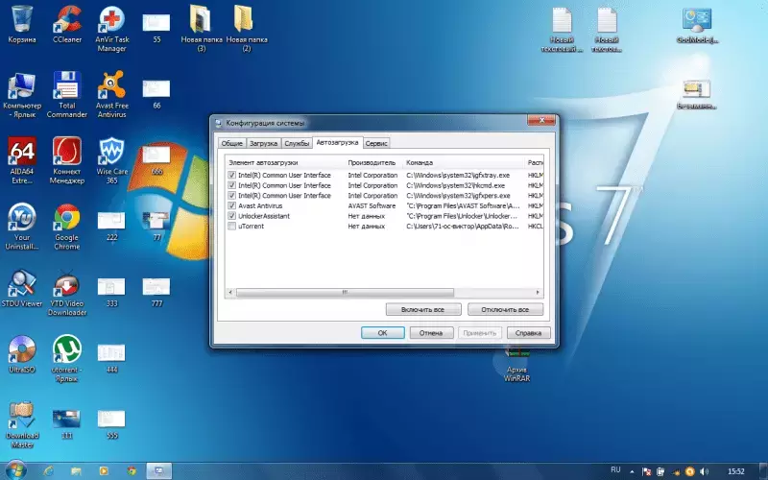Click the Chrome icon in the taskbar
The width and height of the screenshot is (768, 480).
[x=132, y=470]
